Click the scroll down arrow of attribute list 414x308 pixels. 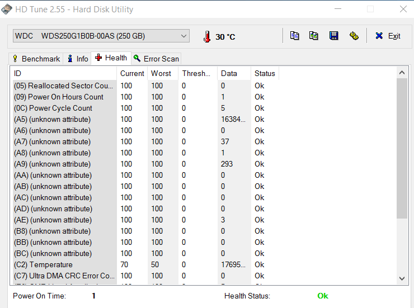(402, 278)
